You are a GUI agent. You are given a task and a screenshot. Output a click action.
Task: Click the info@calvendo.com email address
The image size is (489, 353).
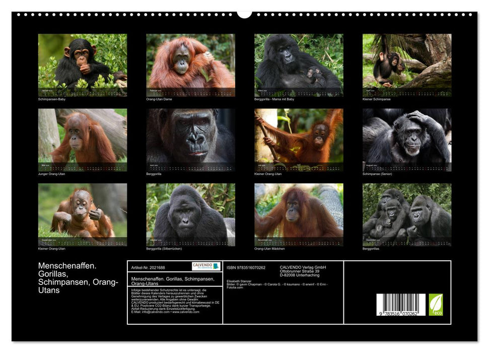point(154,314)
